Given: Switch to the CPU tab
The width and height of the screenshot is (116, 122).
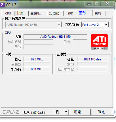Looking at the screenshot, I should coord(8,13).
